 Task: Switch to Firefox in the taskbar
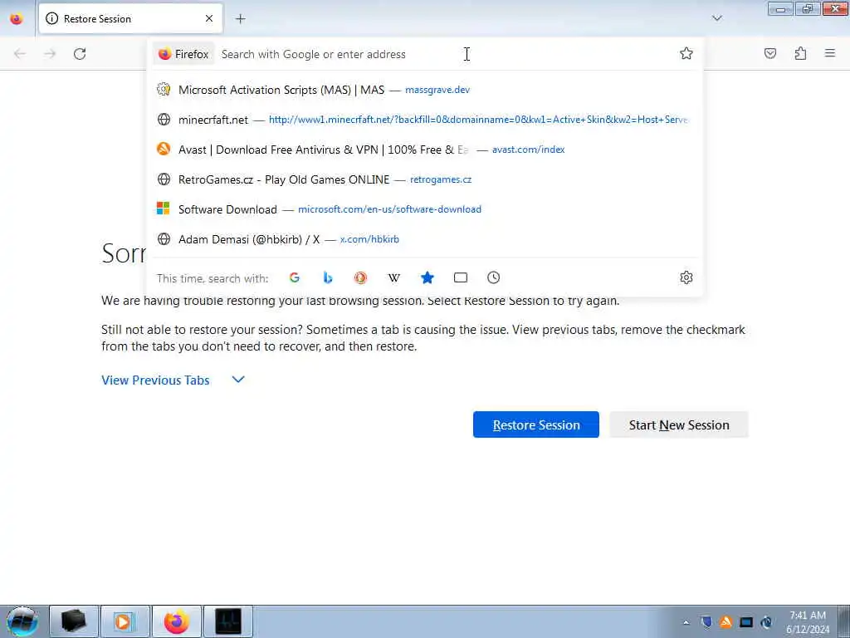pyautogui.click(x=177, y=621)
